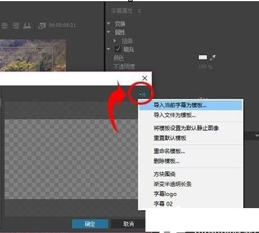The width and height of the screenshot is (259, 233).
Task: Click the 不透明度 property label
Action: click(x=124, y=66)
